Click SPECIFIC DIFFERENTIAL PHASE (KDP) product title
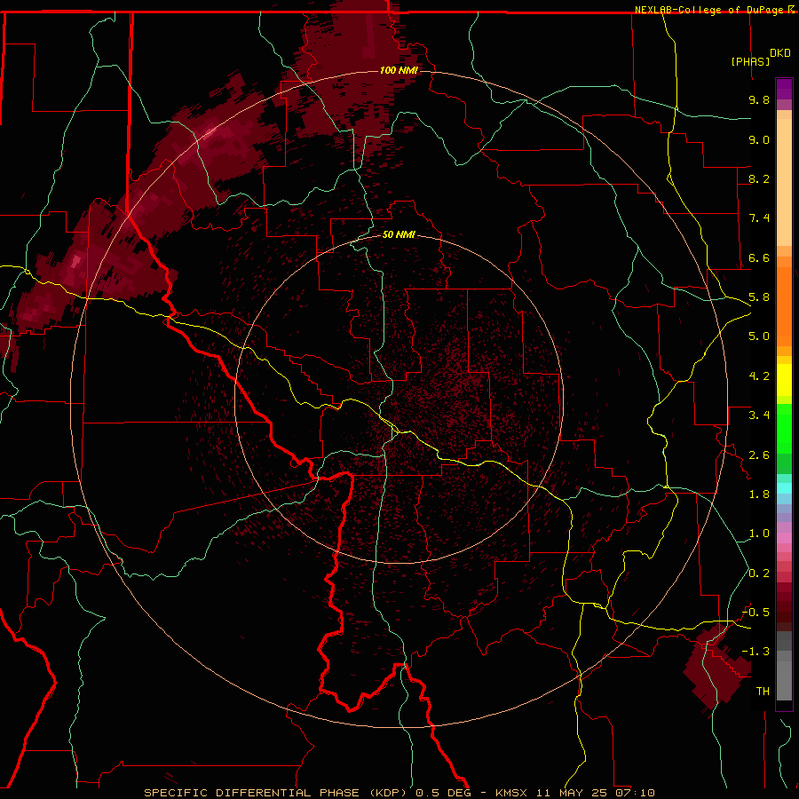Screen dimensions: 799x799 tap(278, 793)
